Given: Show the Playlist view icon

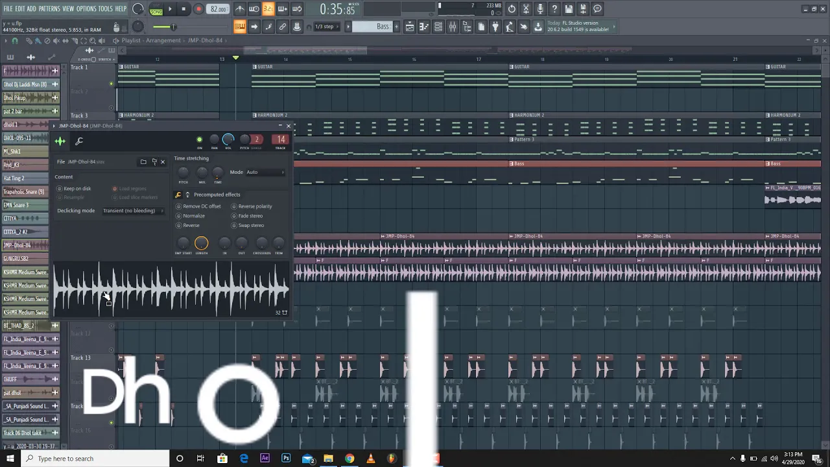Looking at the screenshot, I should [410, 27].
